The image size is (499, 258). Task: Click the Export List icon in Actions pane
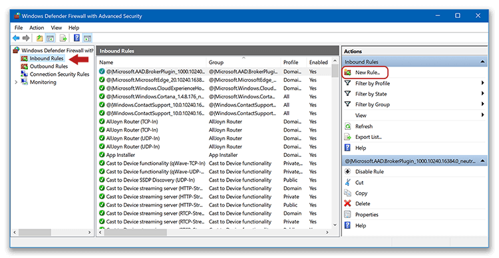pyautogui.click(x=347, y=137)
